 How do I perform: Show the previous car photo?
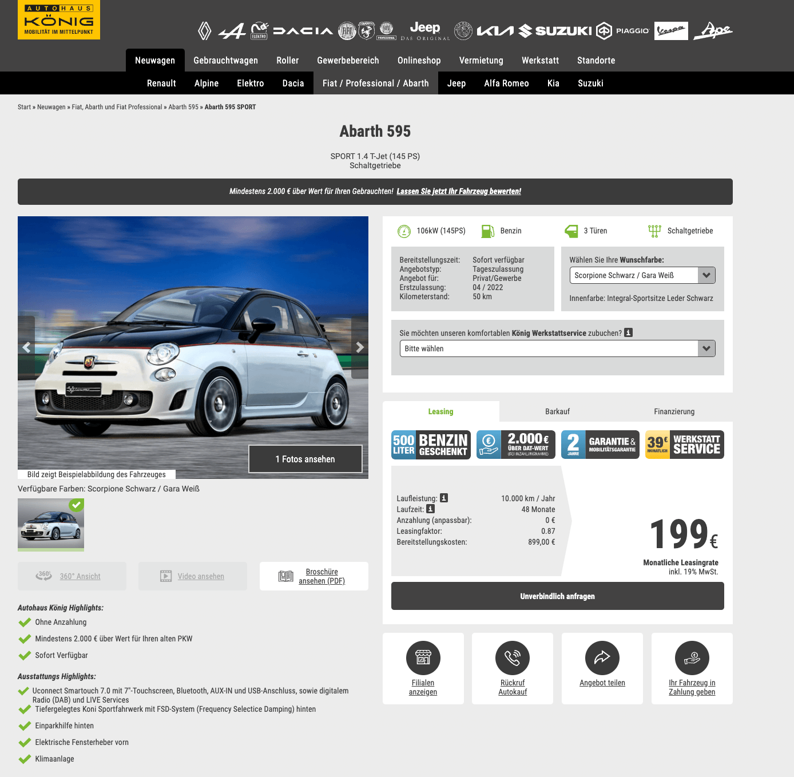click(x=26, y=347)
